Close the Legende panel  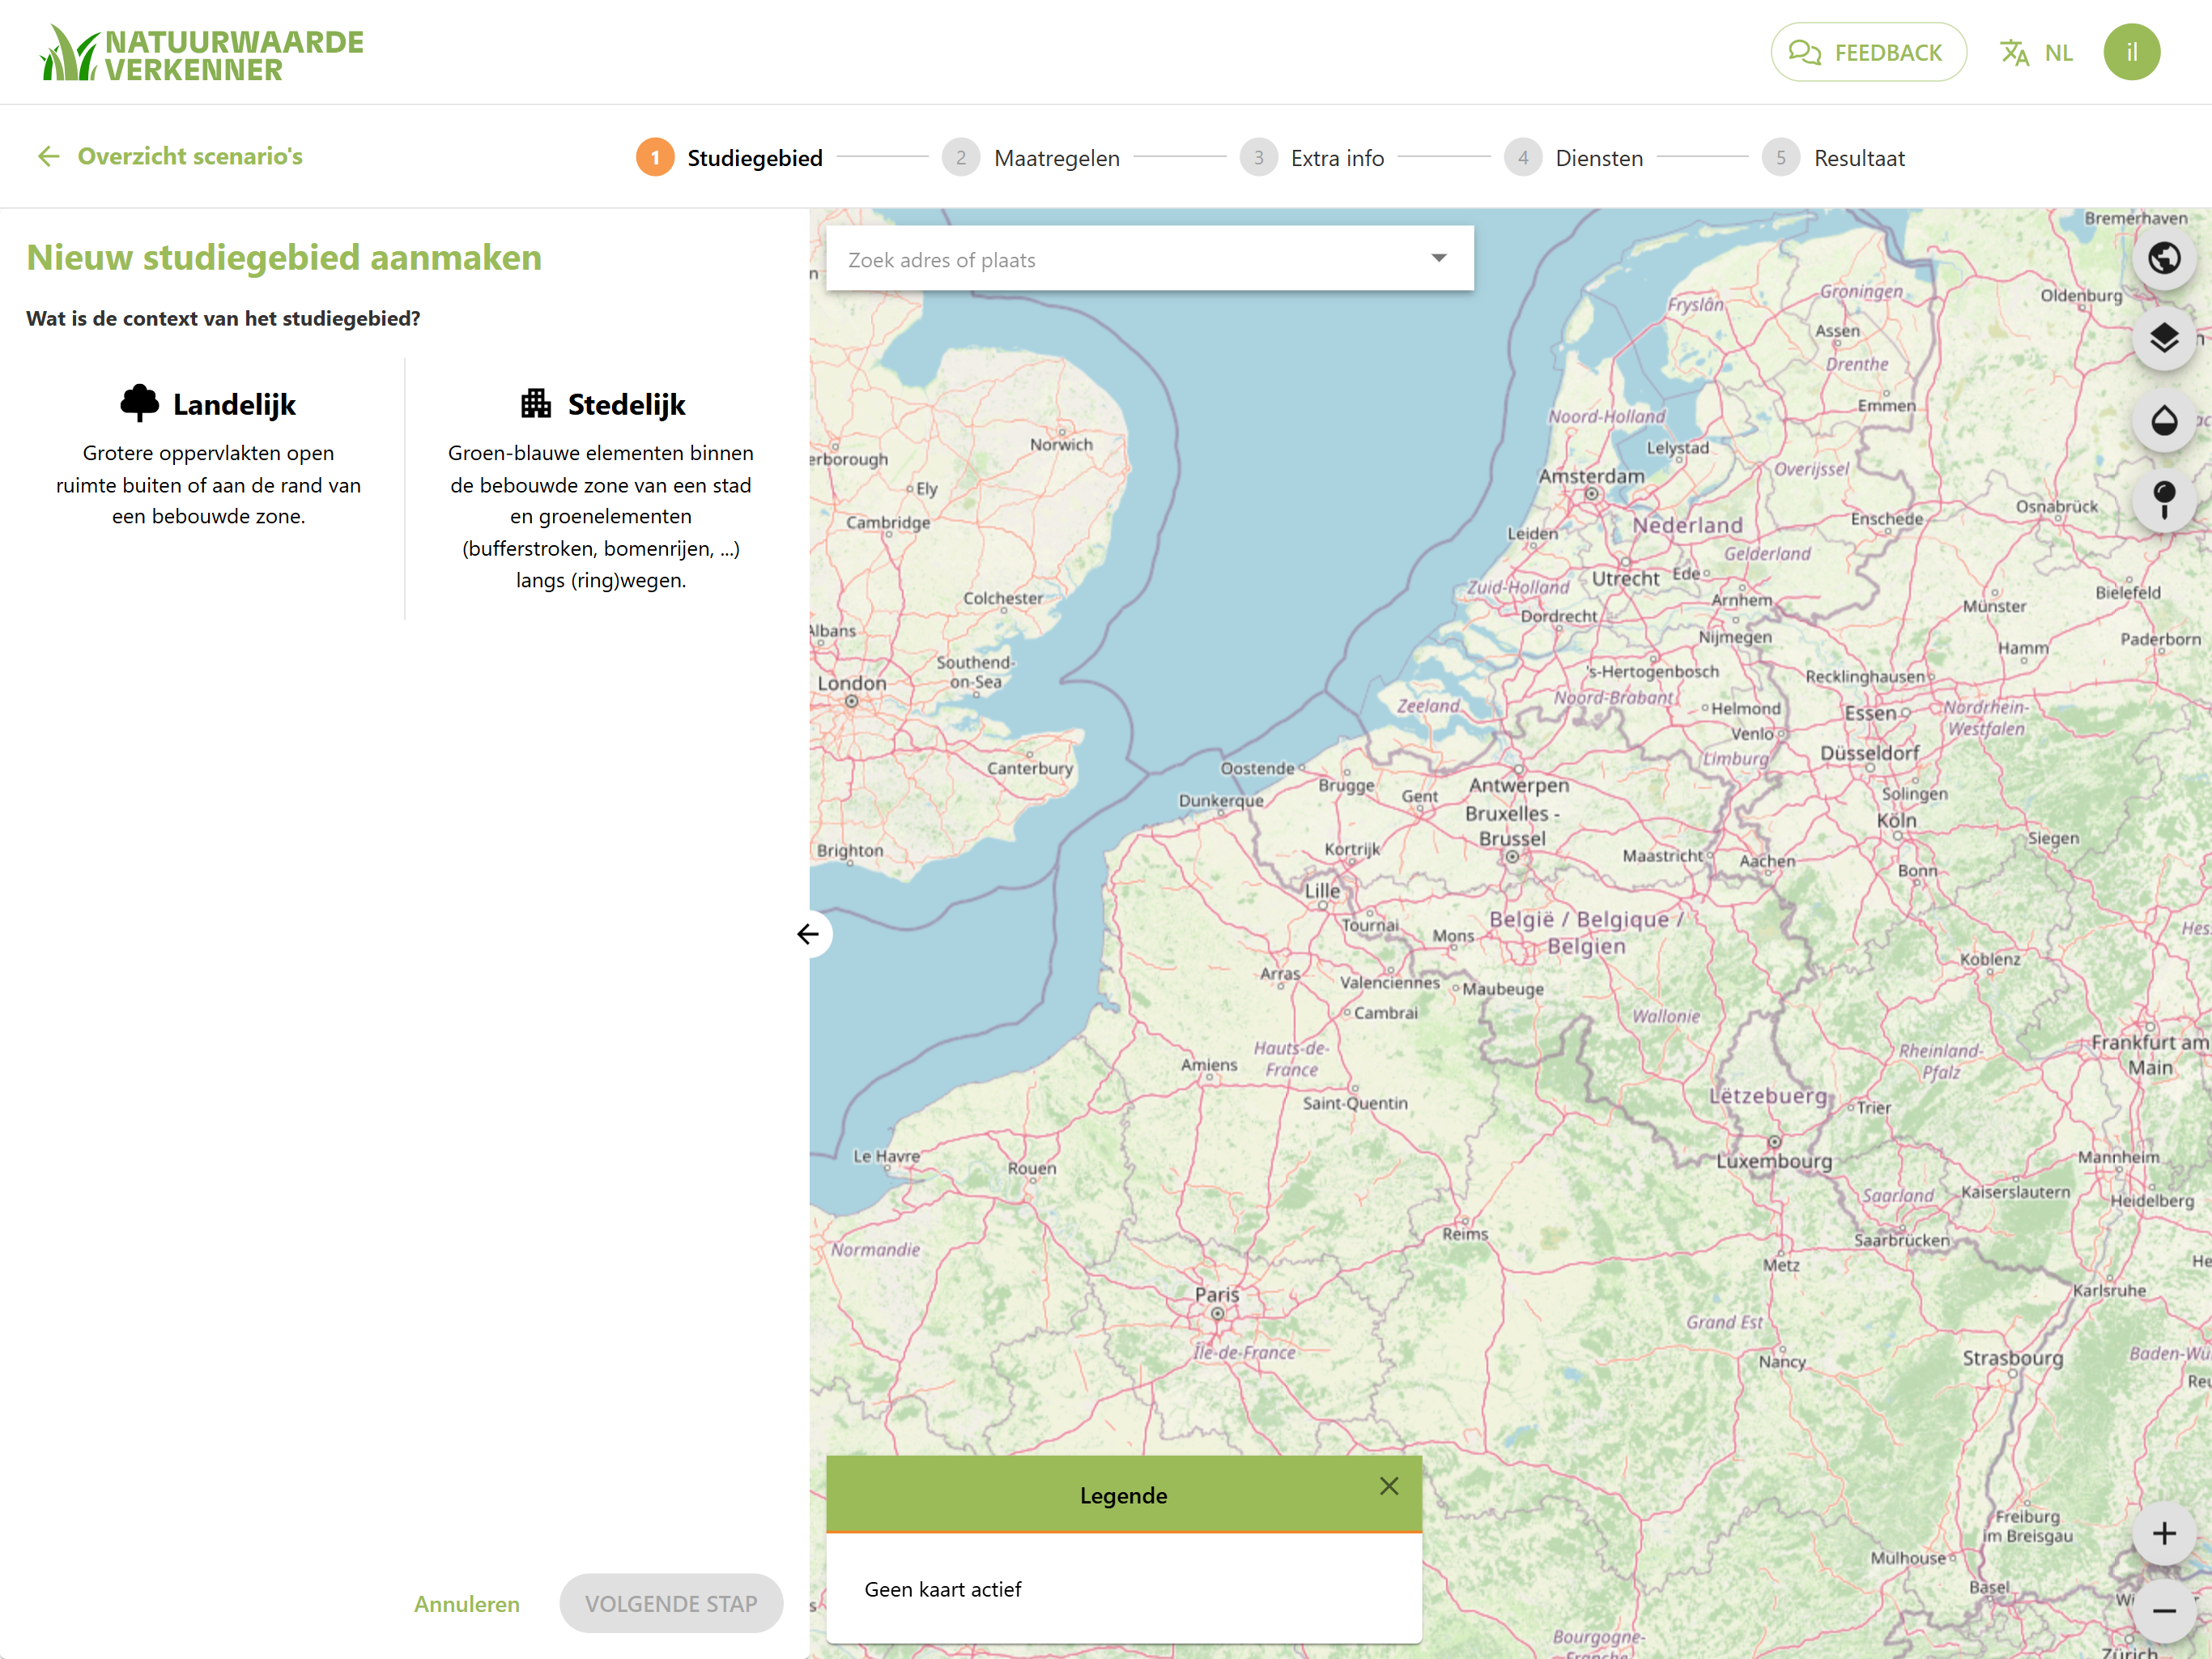(1388, 1486)
